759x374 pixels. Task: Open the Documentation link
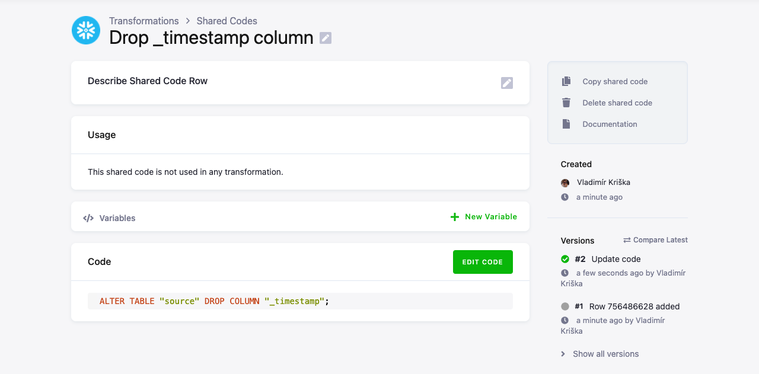(610, 124)
